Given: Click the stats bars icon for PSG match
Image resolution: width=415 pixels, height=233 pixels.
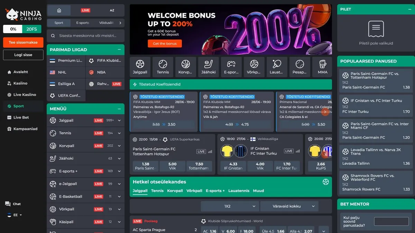Looking at the screenshot, I should (210, 152).
